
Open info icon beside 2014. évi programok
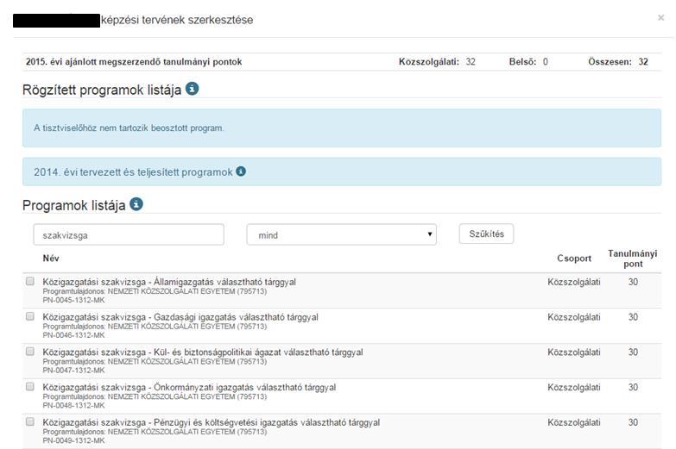(x=241, y=171)
